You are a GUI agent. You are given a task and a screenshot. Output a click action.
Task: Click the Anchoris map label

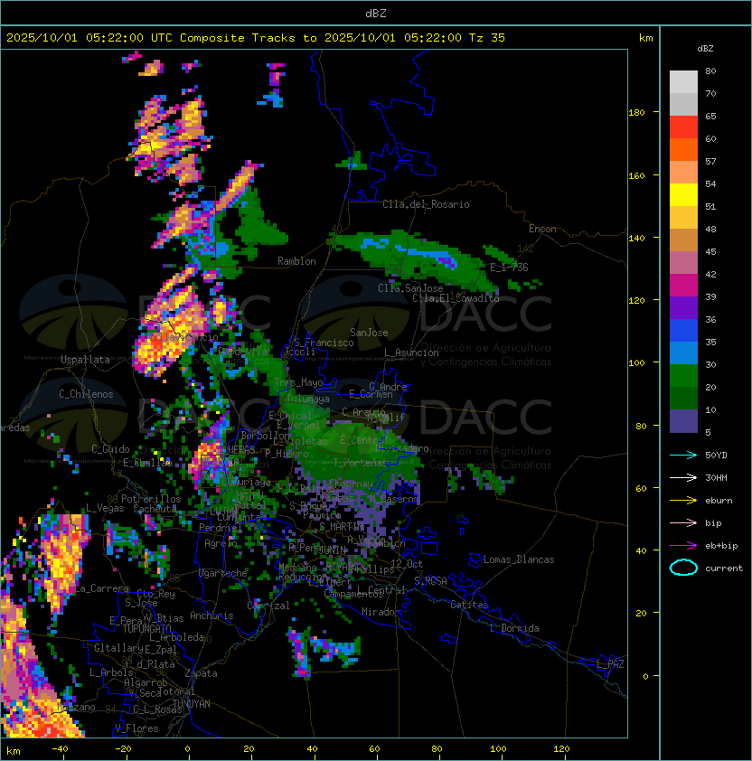click(x=211, y=615)
